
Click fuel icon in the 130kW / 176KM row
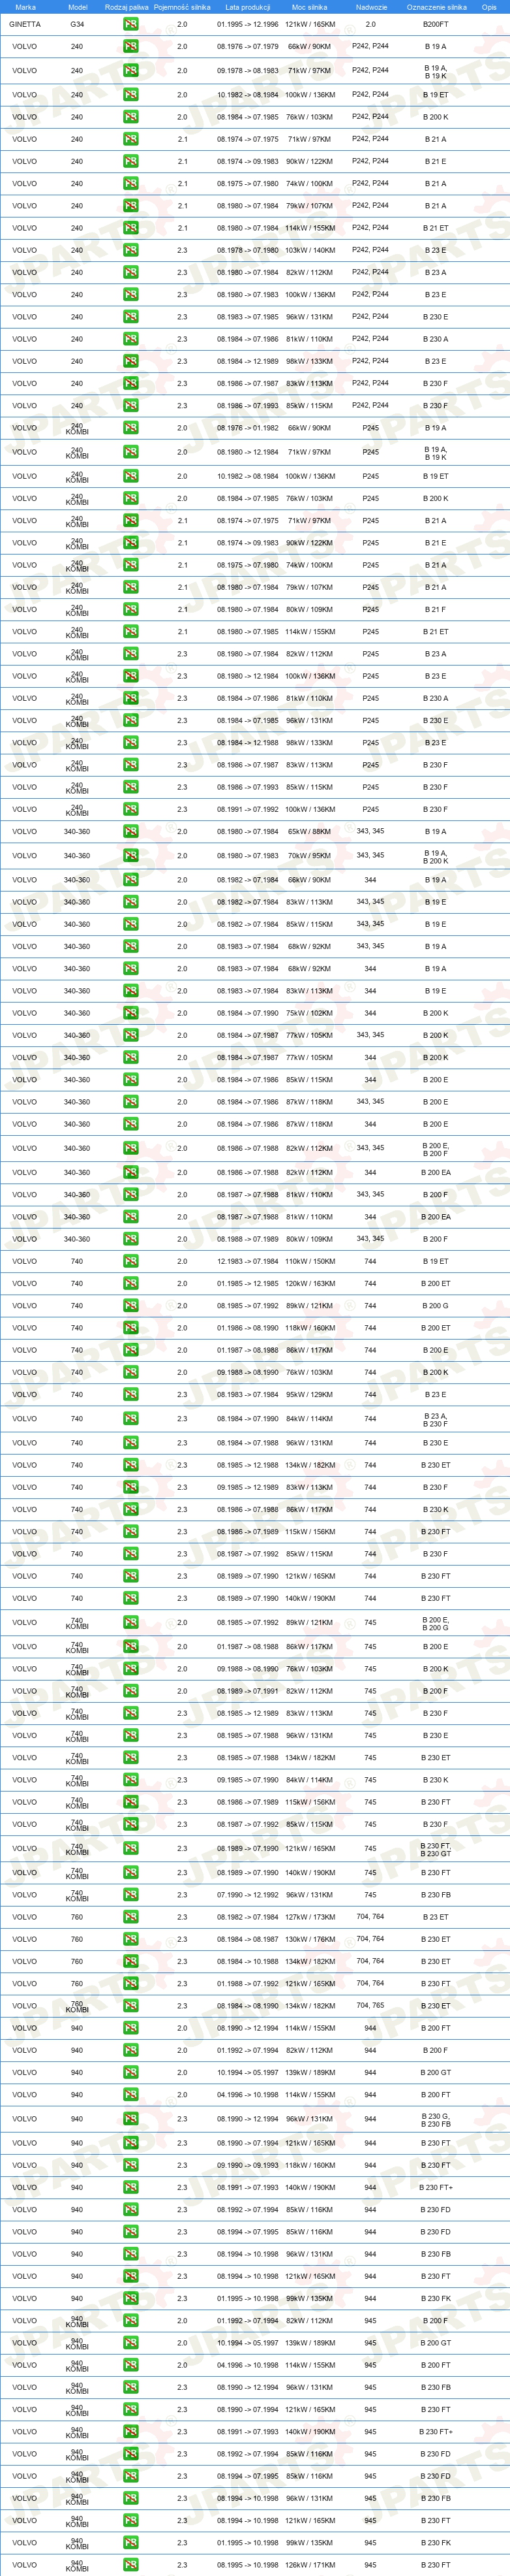130,1939
